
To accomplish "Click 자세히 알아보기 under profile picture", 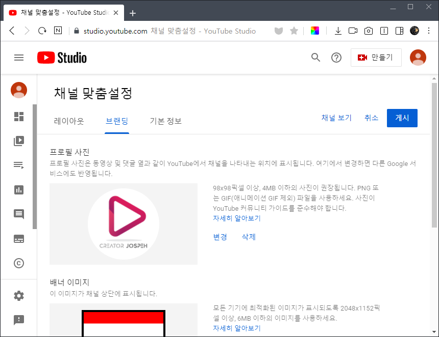I will [x=236, y=218].
